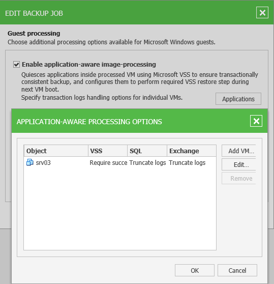Screen dimensions: 274x284
Task: Open the Applications settings button
Action: (x=238, y=99)
